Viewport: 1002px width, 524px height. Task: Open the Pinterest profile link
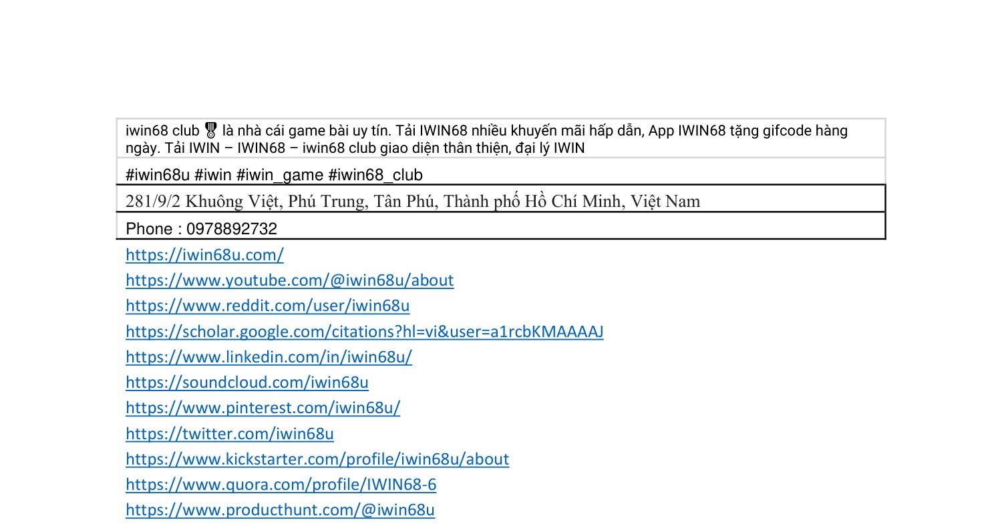[263, 408]
